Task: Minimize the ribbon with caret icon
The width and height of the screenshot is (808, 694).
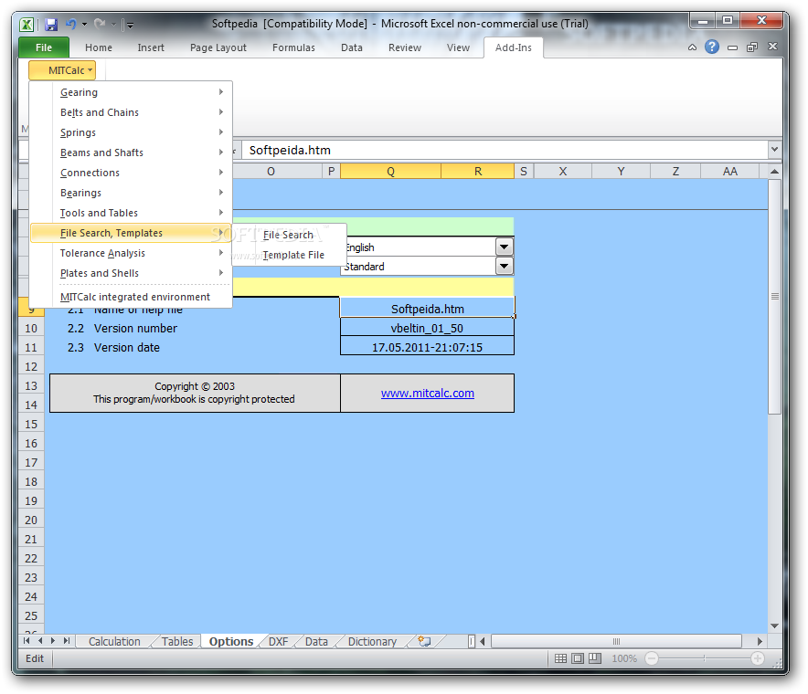Action: (x=692, y=47)
